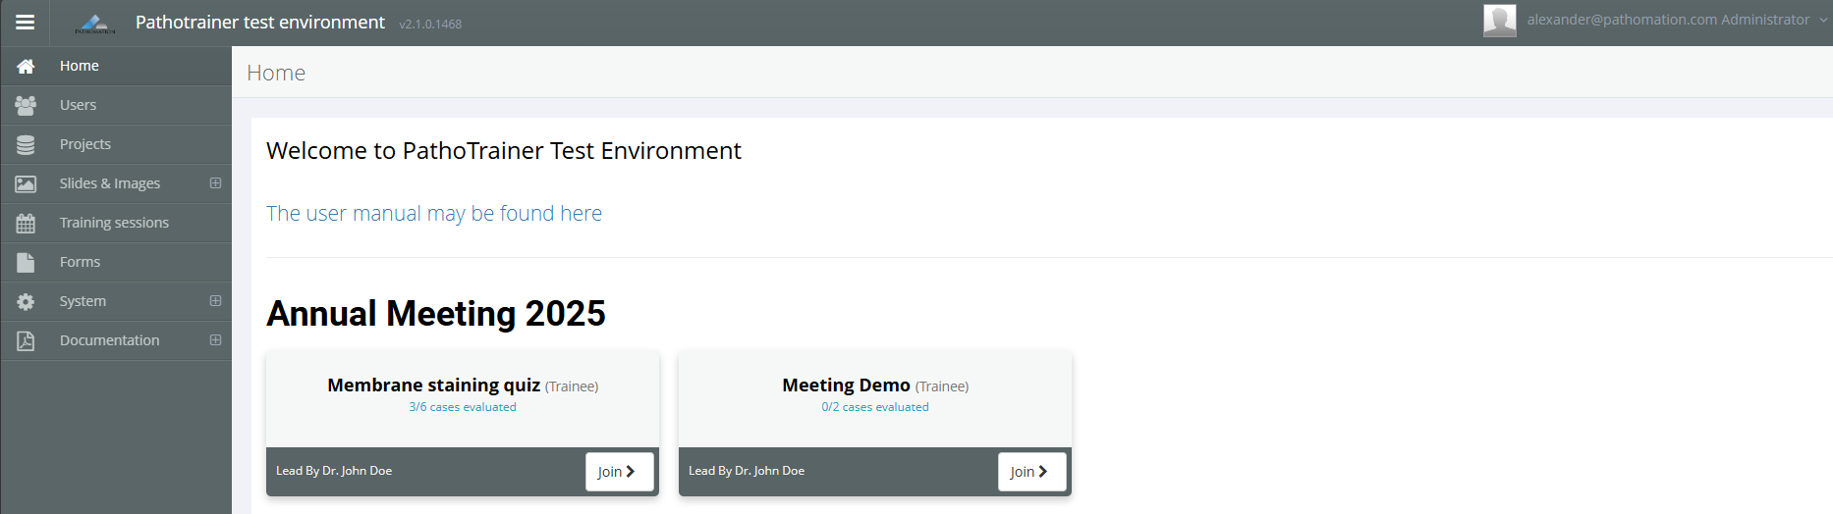The height and width of the screenshot is (514, 1833).
Task: Join the Membrane staining quiz session
Action: pyautogui.click(x=618, y=472)
